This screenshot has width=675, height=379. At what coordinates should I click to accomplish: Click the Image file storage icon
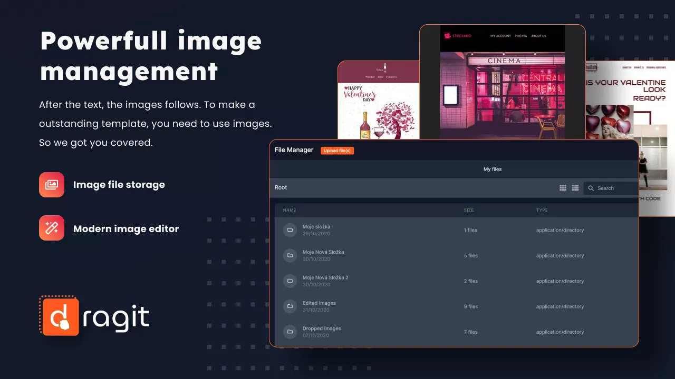pos(52,185)
